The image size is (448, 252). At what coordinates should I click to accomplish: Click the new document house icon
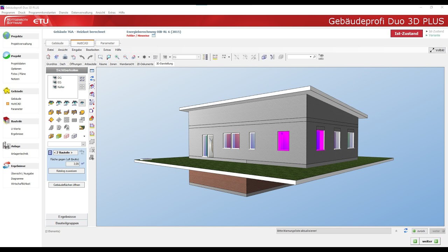pos(48,57)
